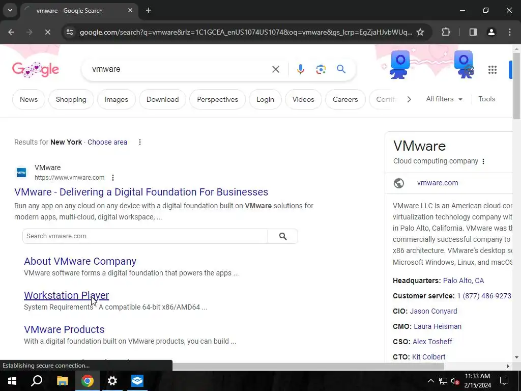Open Windows Start menu

(x=12, y=381)
